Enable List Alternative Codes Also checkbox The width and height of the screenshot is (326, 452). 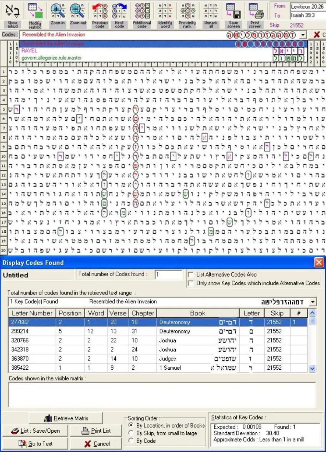tap(191, 274)
